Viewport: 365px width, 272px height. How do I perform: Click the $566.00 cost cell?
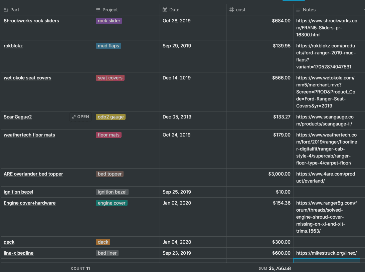pos(260,92)
